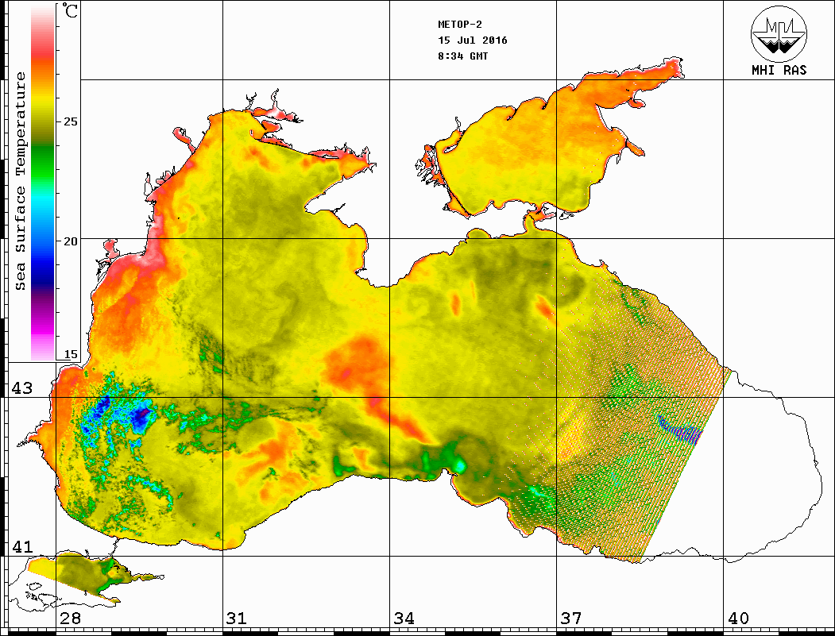Click the MHI RAS logo emblem
835x636 pixels.
[779, 33]
